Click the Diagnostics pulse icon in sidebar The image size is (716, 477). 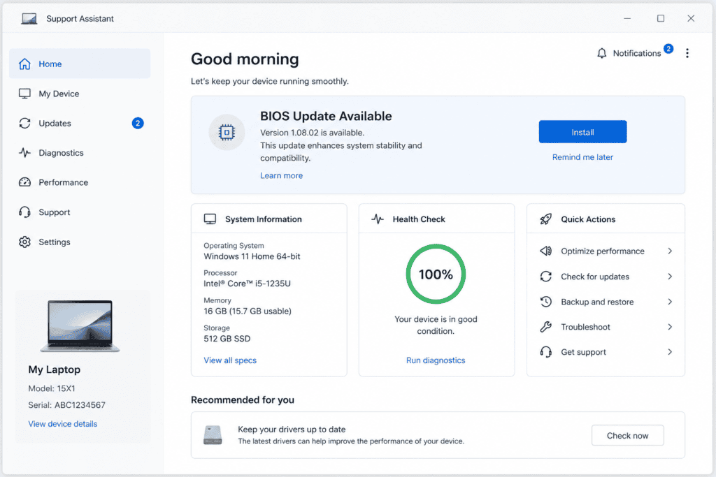pos(24,153)
